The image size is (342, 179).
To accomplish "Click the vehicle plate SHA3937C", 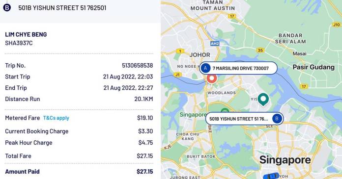I will pos(19,43).
